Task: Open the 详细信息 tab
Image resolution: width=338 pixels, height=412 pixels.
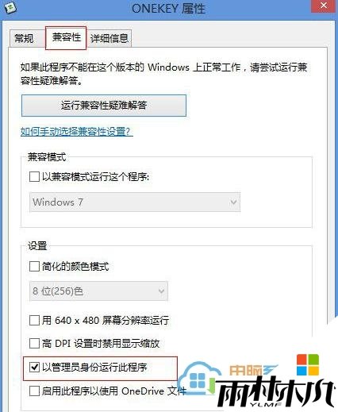Action: (109, 39)
